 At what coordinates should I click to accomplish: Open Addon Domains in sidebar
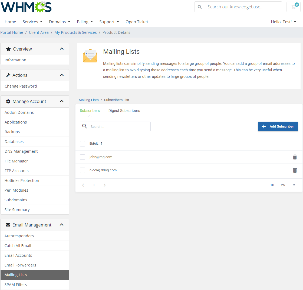point(35,112)
